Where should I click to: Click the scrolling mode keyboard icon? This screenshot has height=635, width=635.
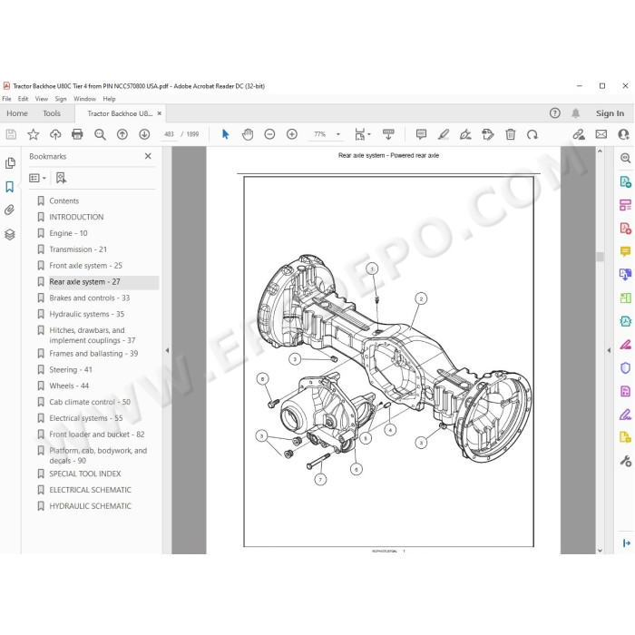point(388,134)
